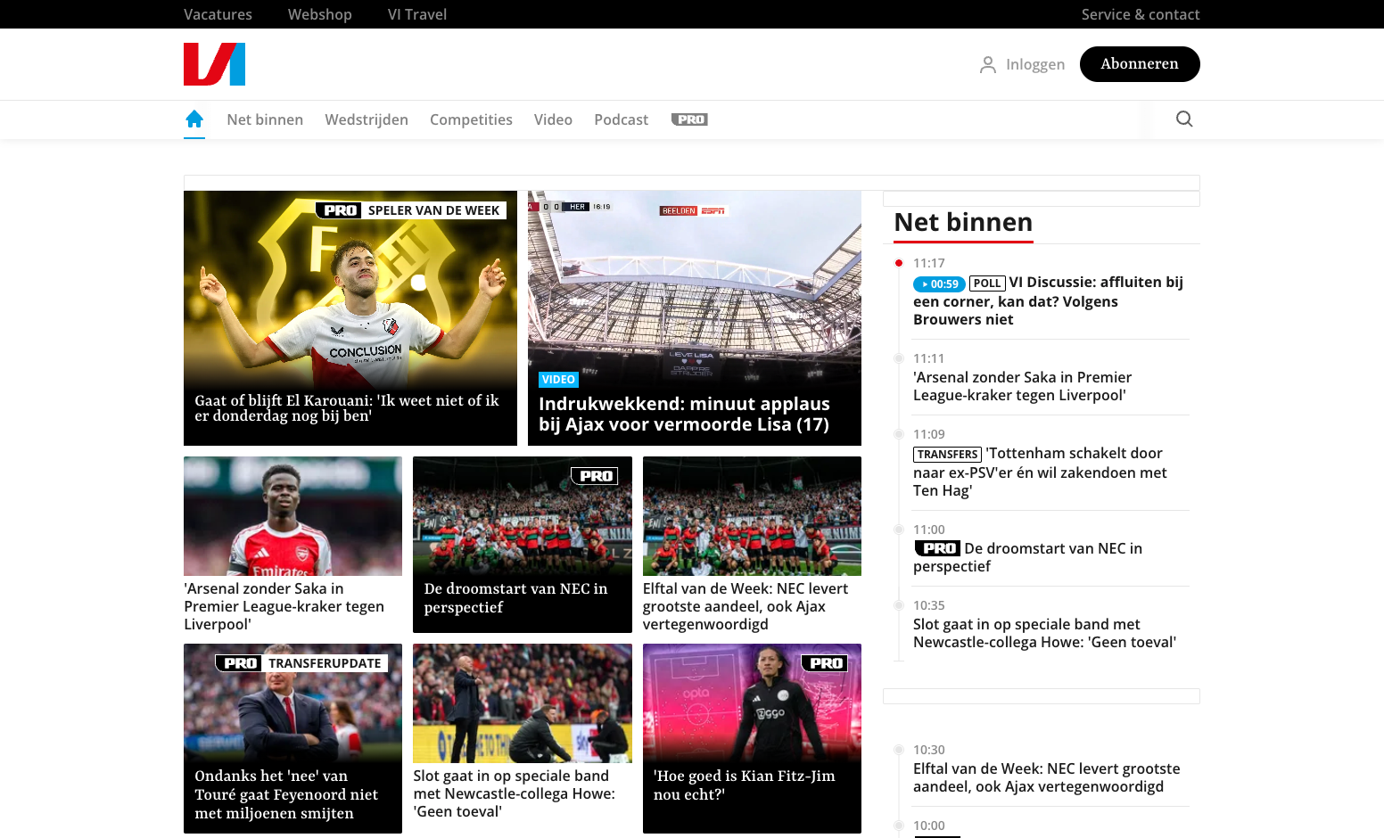
Task: Click VI Travel in the top bar
Action: 417,14
